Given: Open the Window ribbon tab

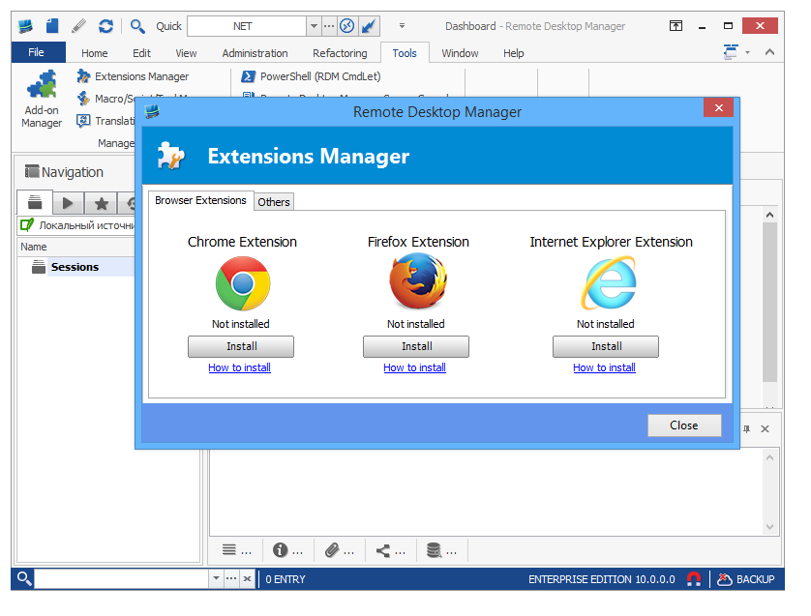Looking at the screenshot, I should pos(460,53).
